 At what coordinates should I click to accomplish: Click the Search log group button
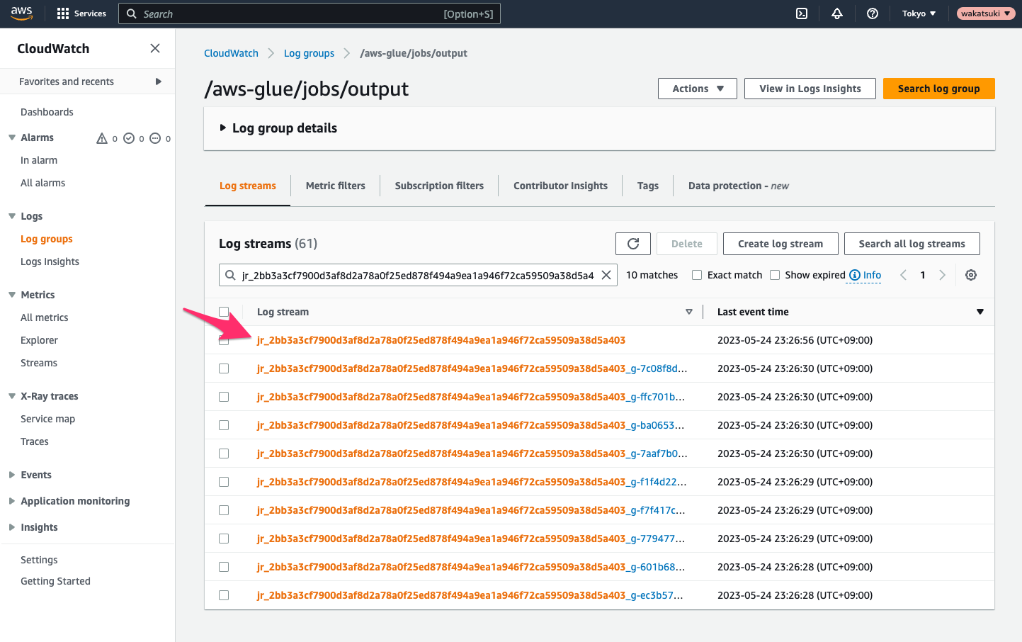tap(938, 89)
